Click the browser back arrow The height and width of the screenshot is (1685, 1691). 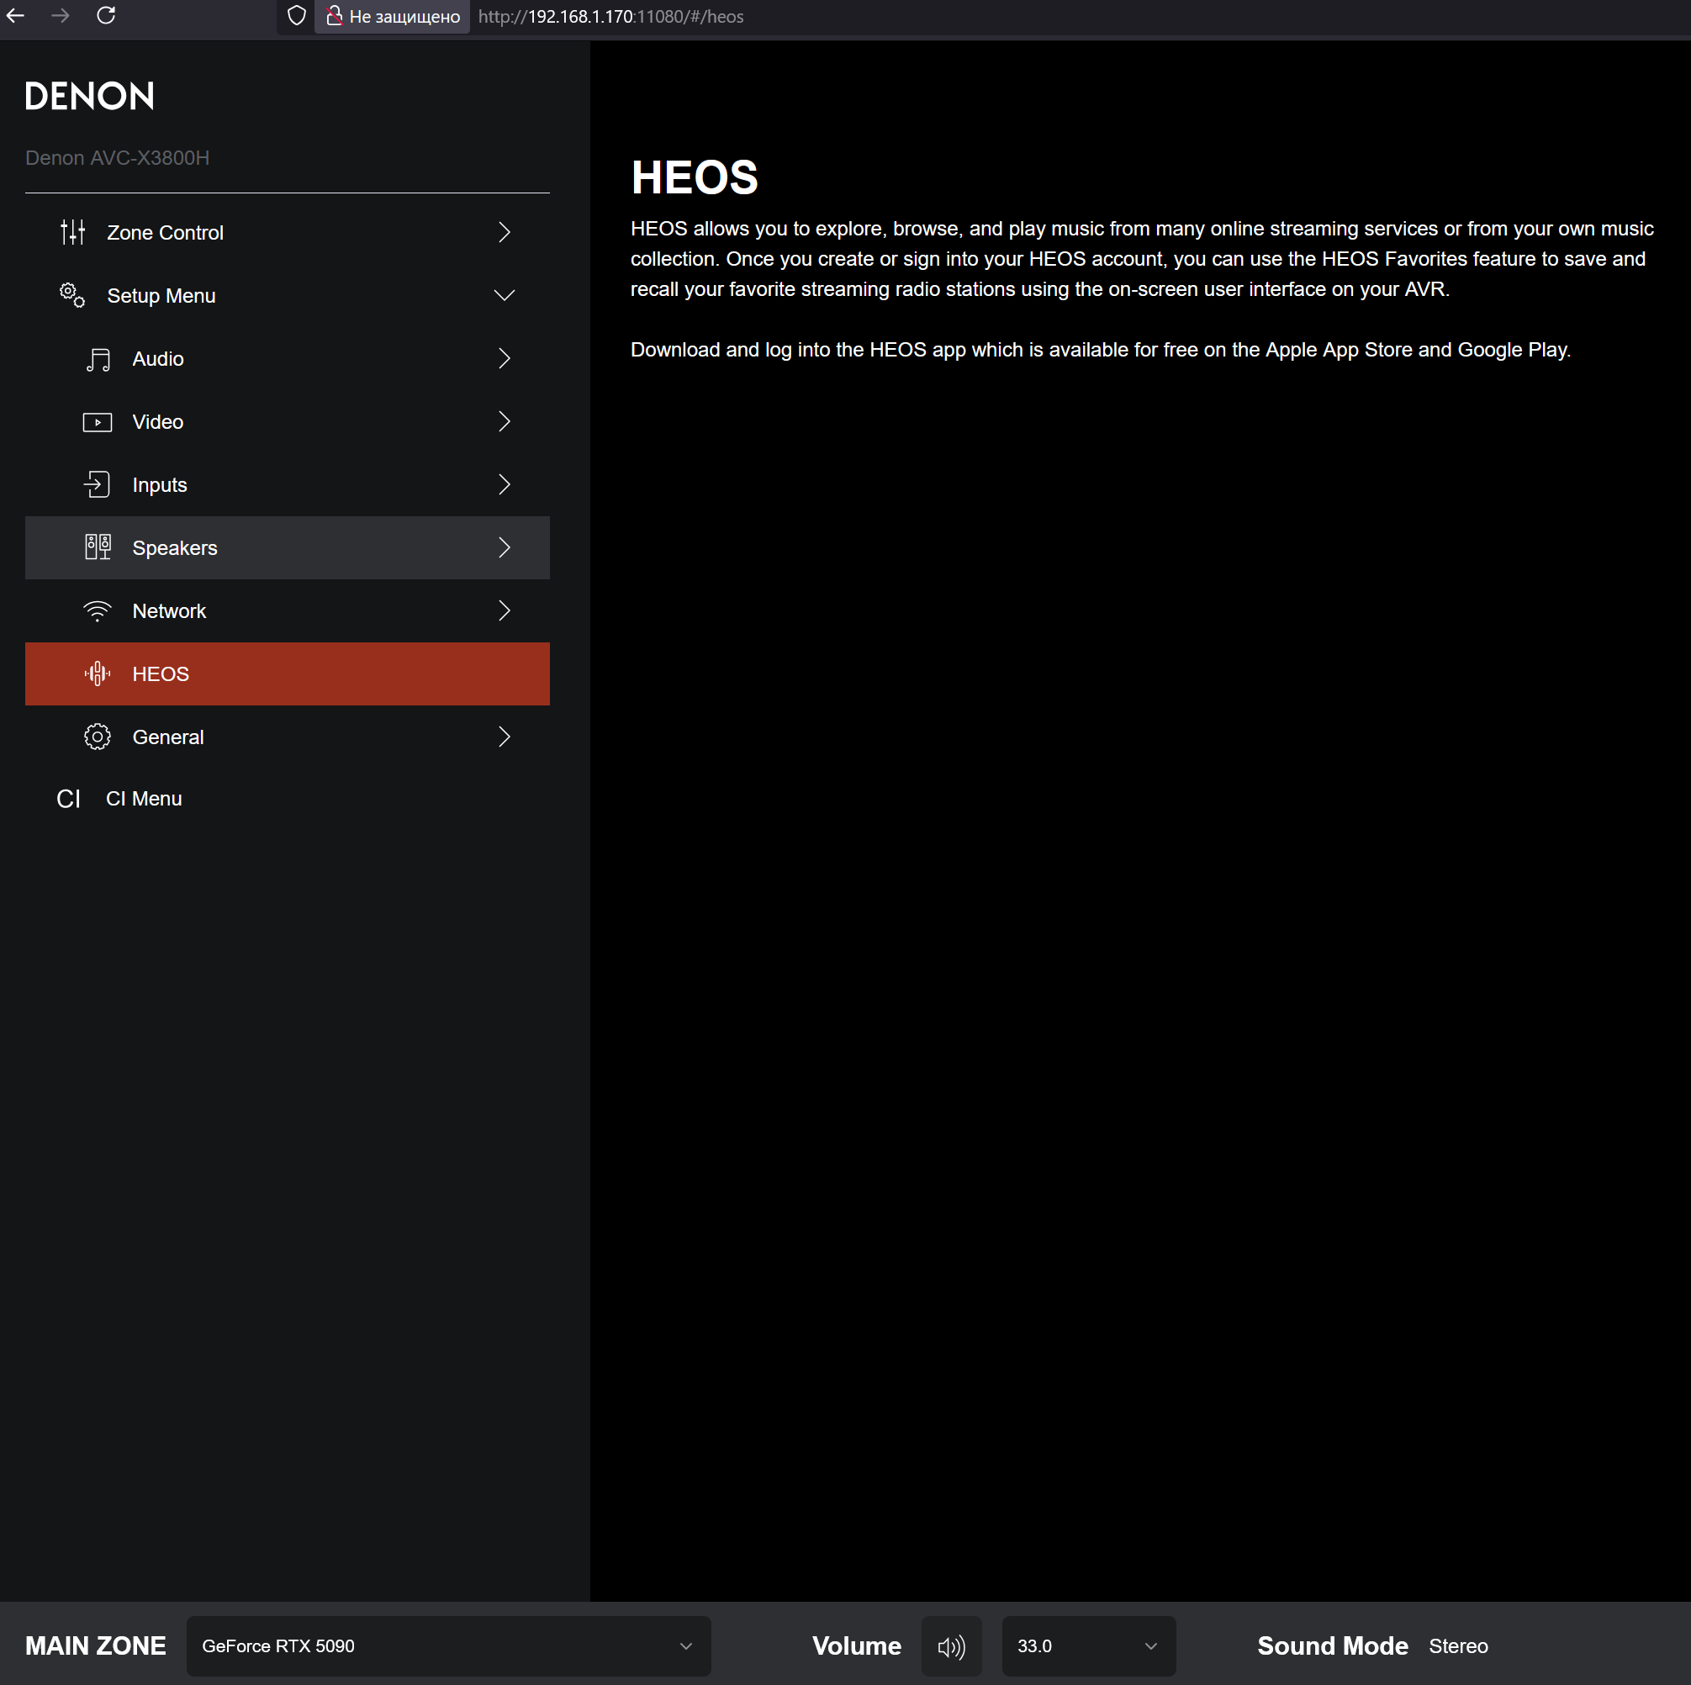click(16, 16)
